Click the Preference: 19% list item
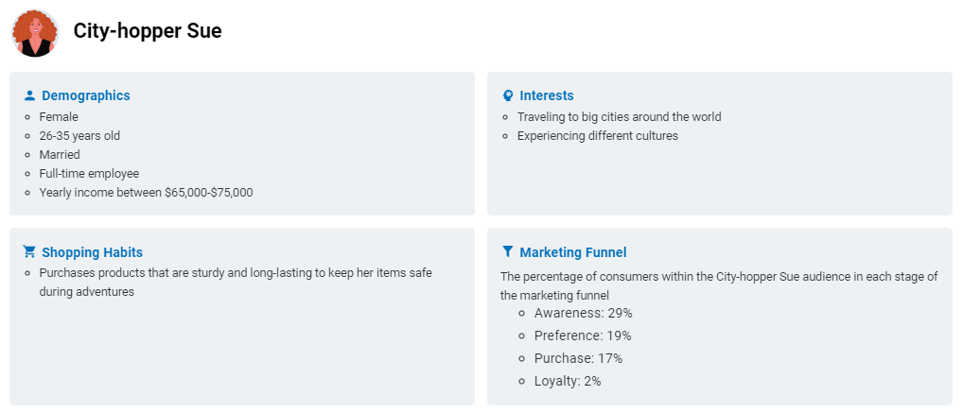This screenshot has width=963, height=413. coord(582,336)
